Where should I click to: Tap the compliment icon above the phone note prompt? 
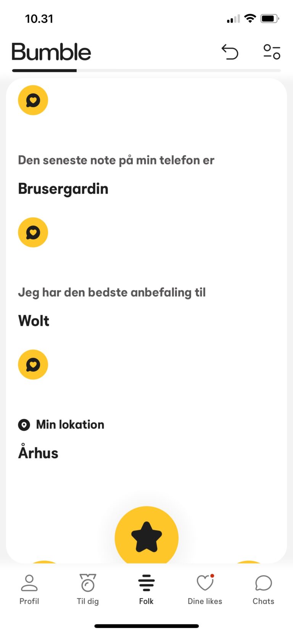coord(33,100)
